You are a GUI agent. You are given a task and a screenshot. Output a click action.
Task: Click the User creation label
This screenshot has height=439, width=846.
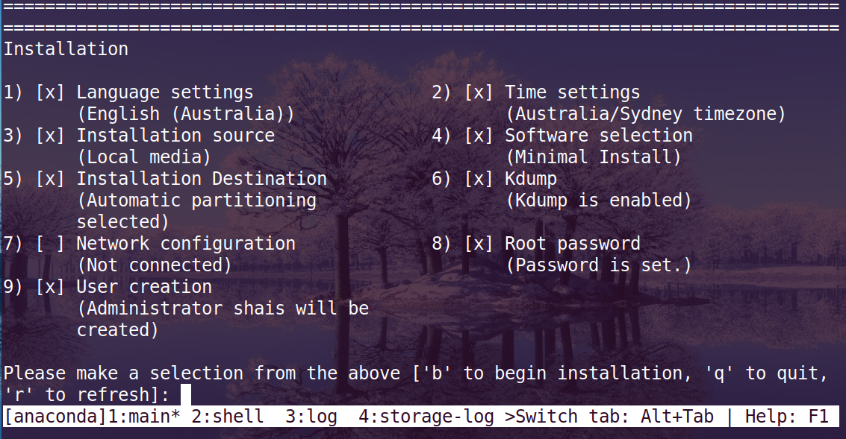click(144, 286)
